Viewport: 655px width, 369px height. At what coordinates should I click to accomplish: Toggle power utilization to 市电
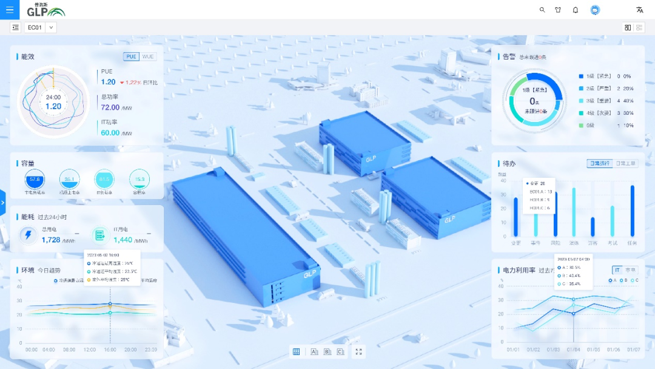coord(631,269)
